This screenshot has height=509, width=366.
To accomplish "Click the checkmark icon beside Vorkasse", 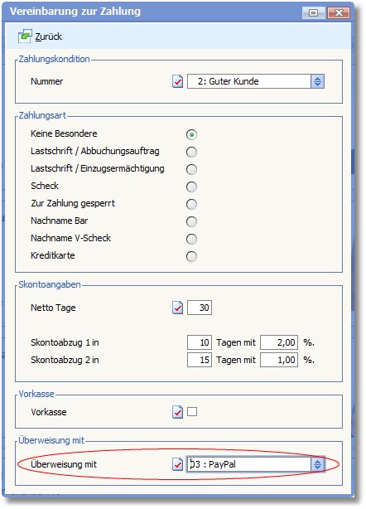I will (x=177, y=412).
